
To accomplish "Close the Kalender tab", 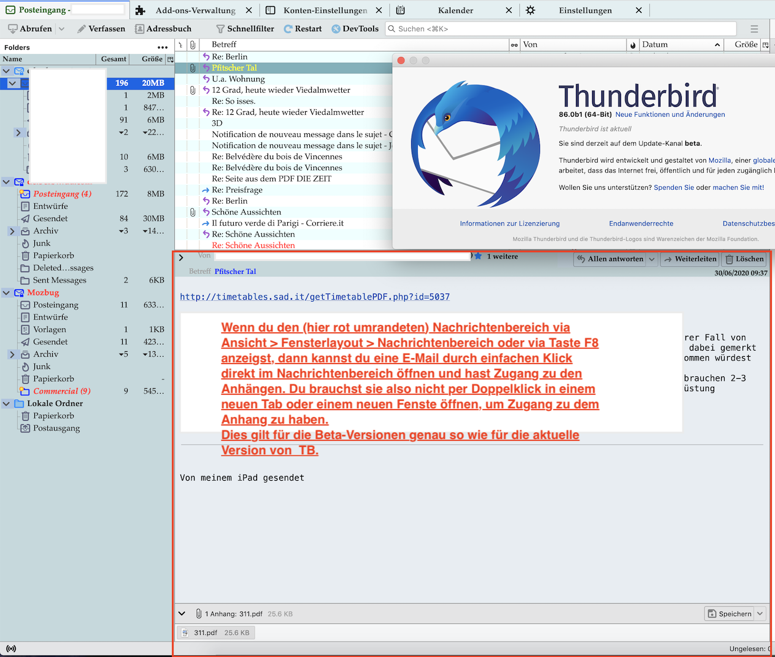I will point(509,10).
